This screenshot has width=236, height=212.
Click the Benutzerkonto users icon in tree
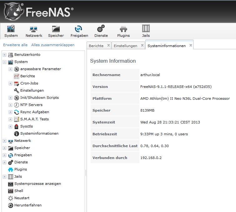tap(11, 55)
